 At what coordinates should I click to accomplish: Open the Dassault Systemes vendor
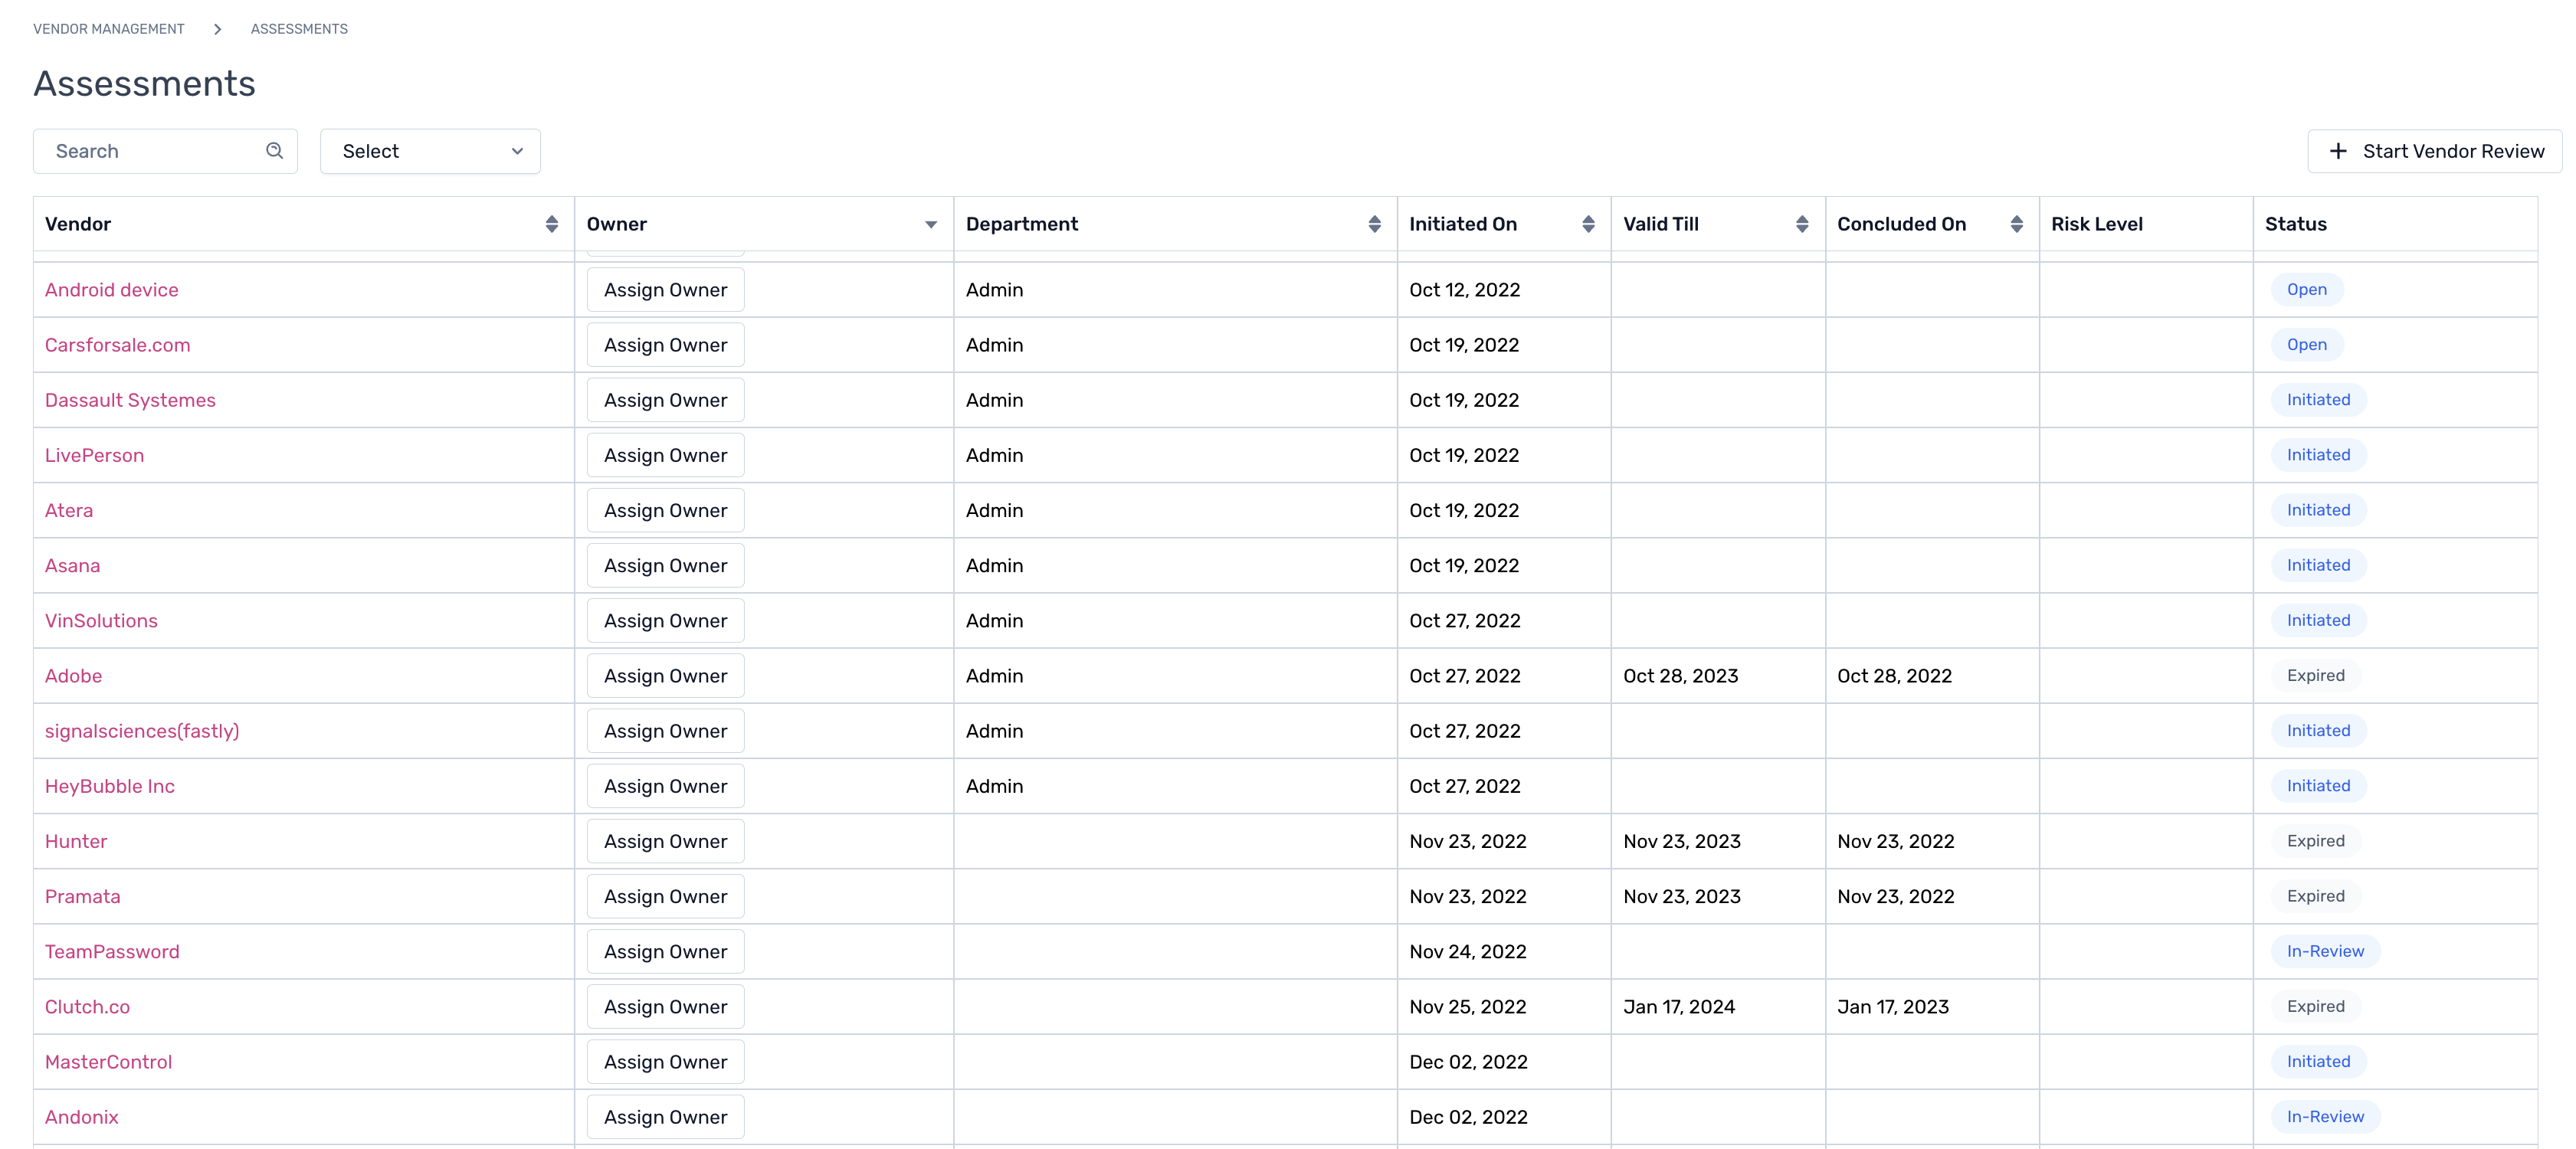coord(130,400)
